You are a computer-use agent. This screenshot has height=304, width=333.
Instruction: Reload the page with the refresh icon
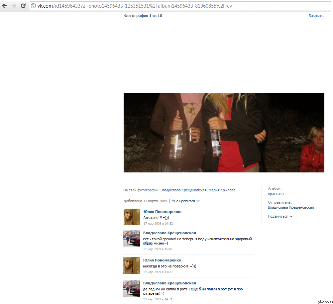(23, 6)
